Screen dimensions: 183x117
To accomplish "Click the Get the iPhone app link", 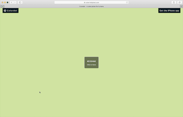I will click(x=169, y=11).
